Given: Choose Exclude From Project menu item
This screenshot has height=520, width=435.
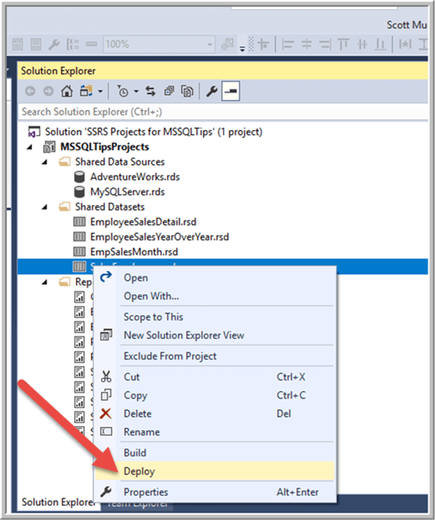Looking at the screenshot, I should (x=215, y=356).
